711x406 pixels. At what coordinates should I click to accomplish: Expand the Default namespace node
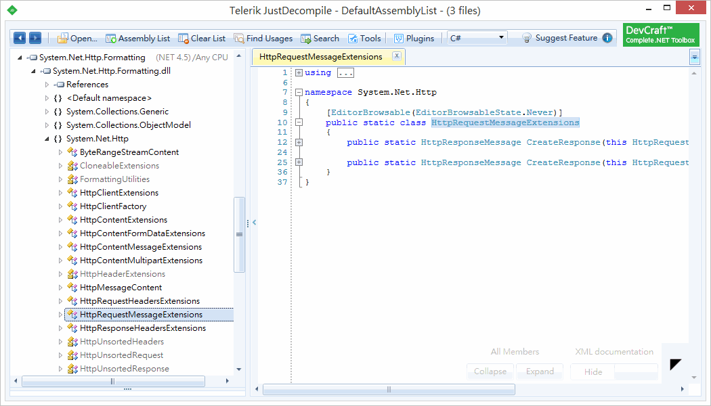tap(47, 98)
